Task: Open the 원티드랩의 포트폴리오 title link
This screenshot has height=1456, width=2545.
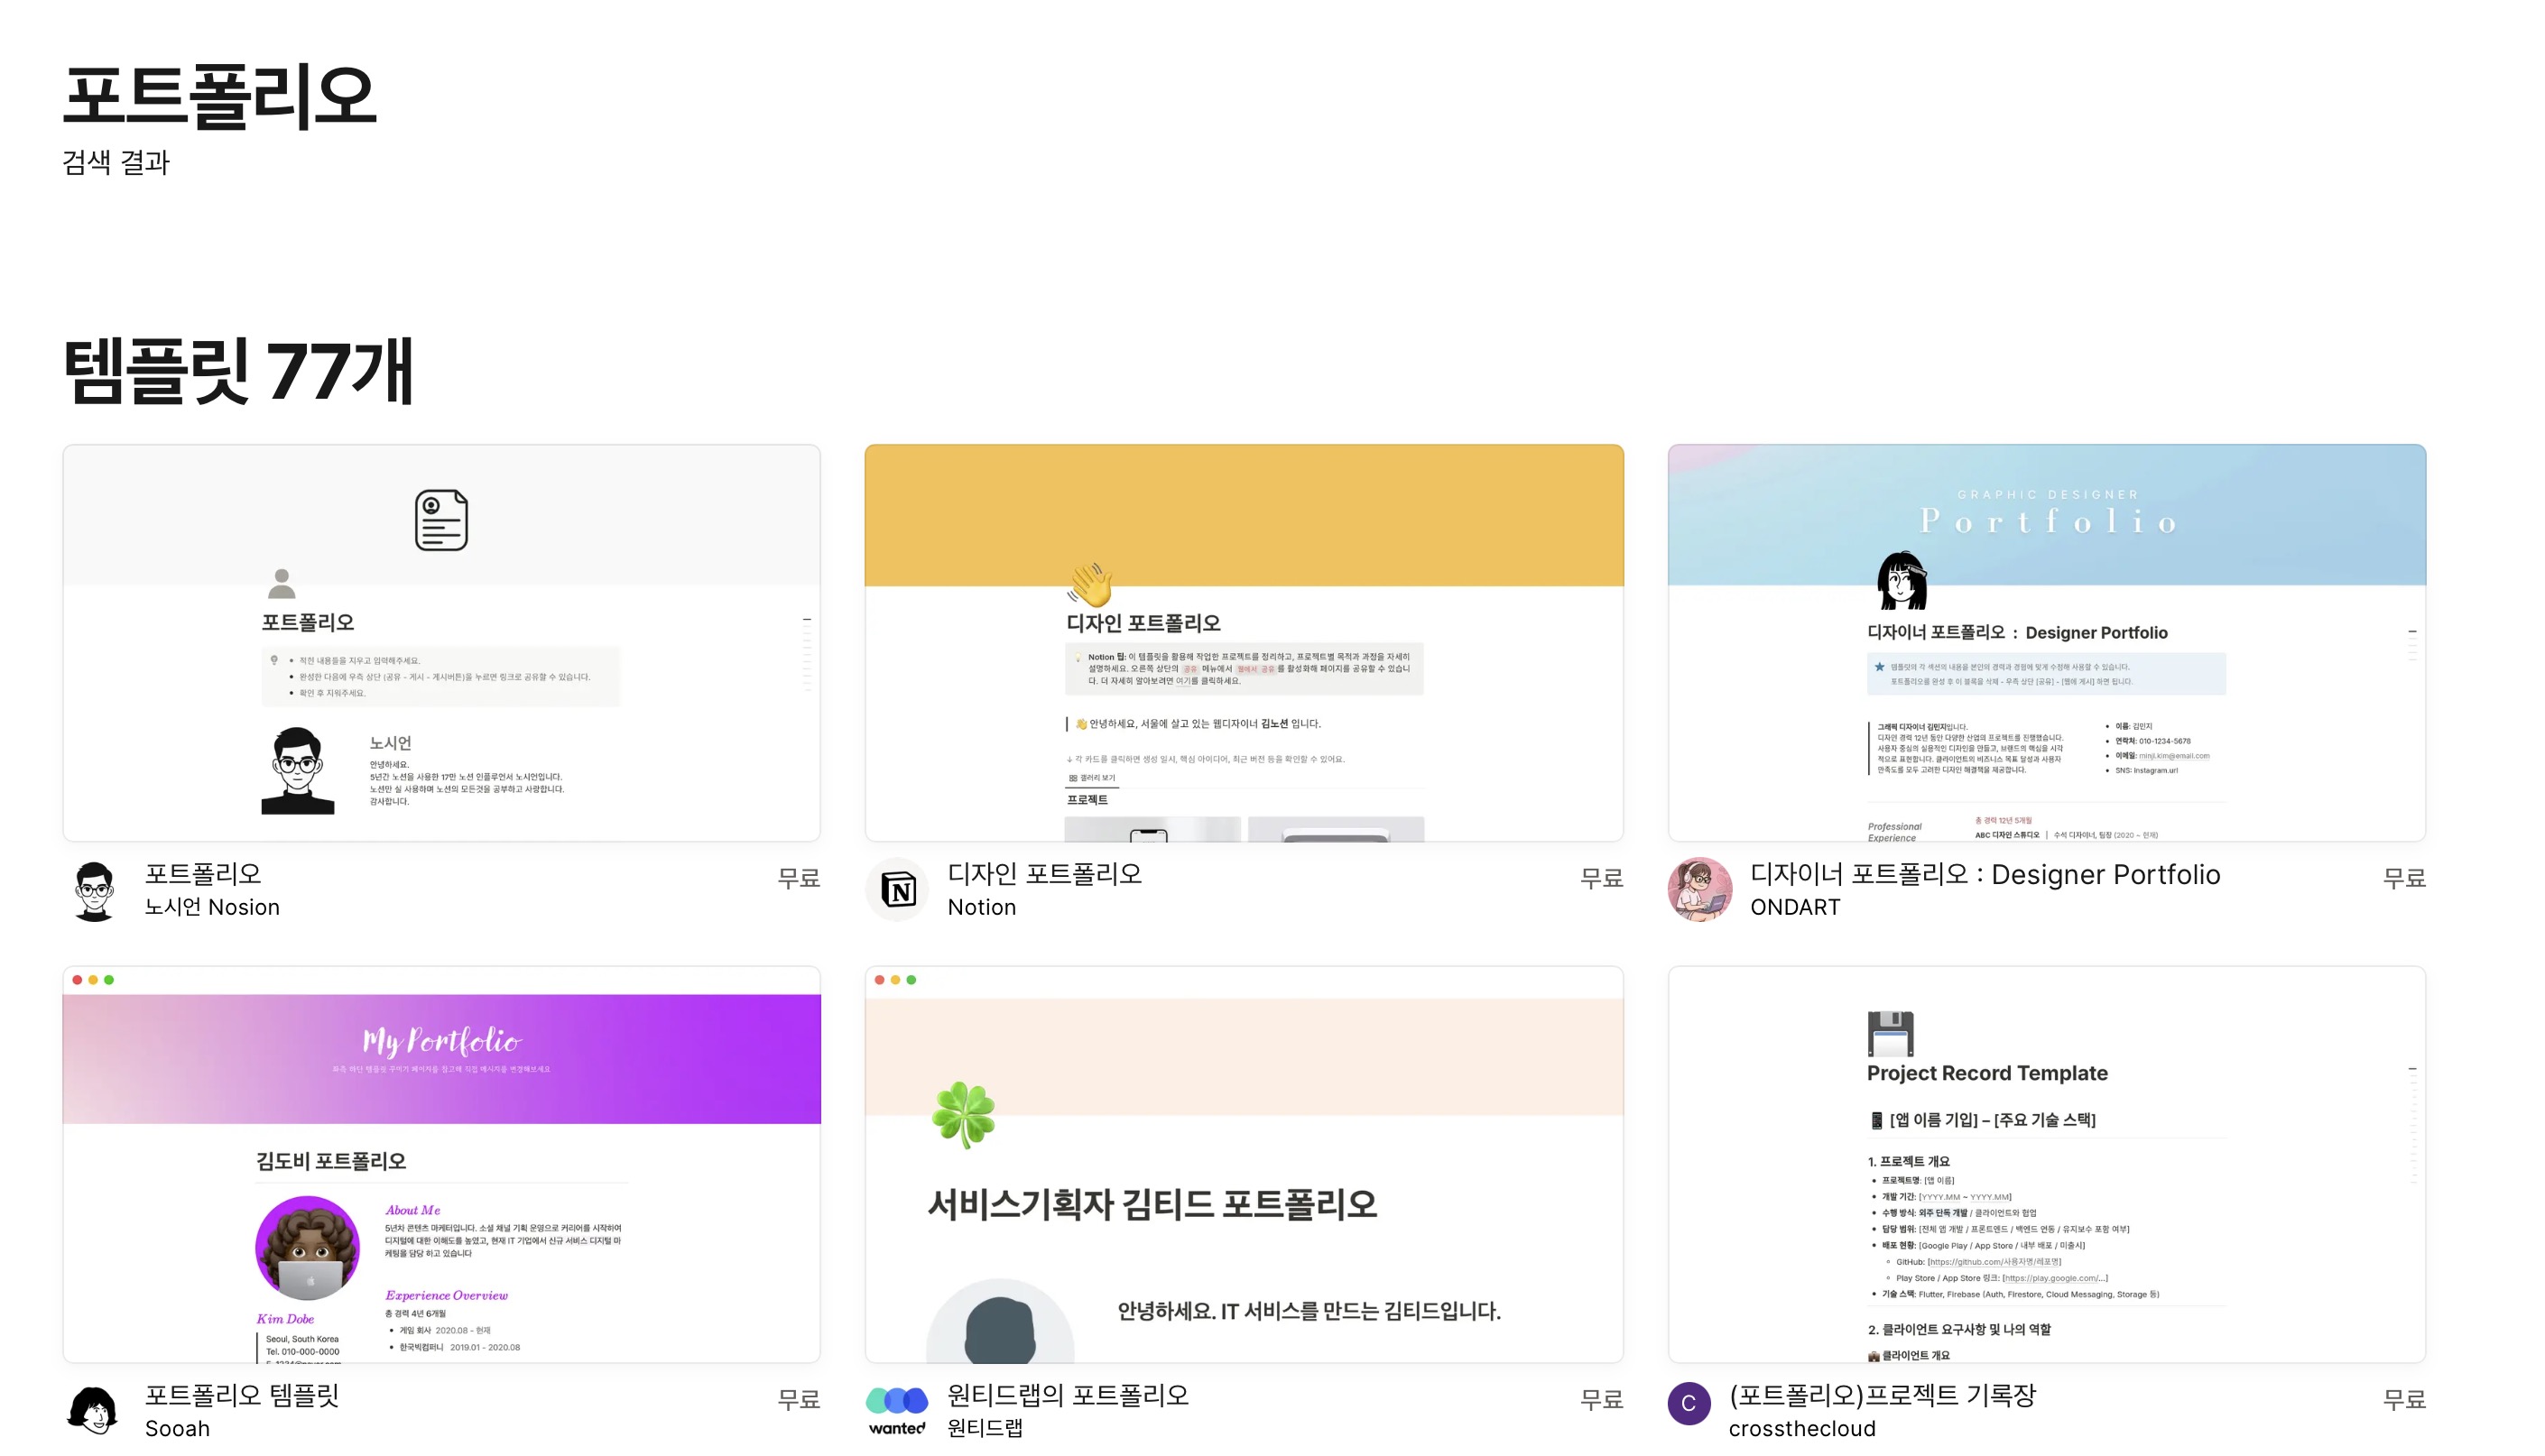Action: [1068, 1395]
